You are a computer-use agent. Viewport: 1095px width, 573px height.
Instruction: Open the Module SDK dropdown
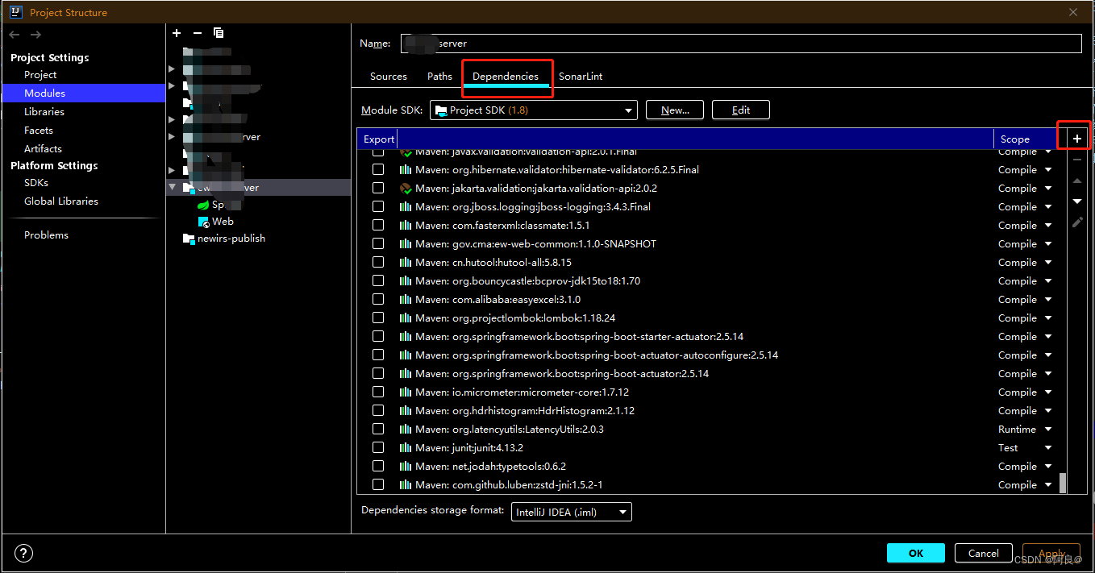pos(534,110)
